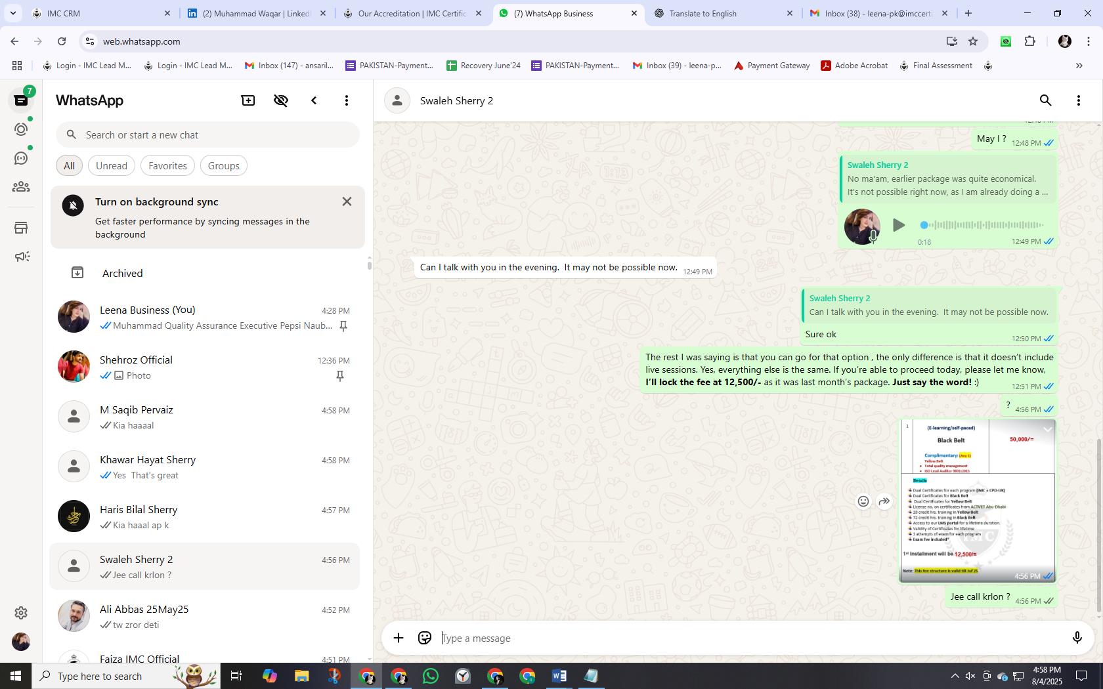This screenshot has height=689, width=1103.
Task: Jump to quoted Swaleh Sherry 2 evening message
Action: coord(928,305)
